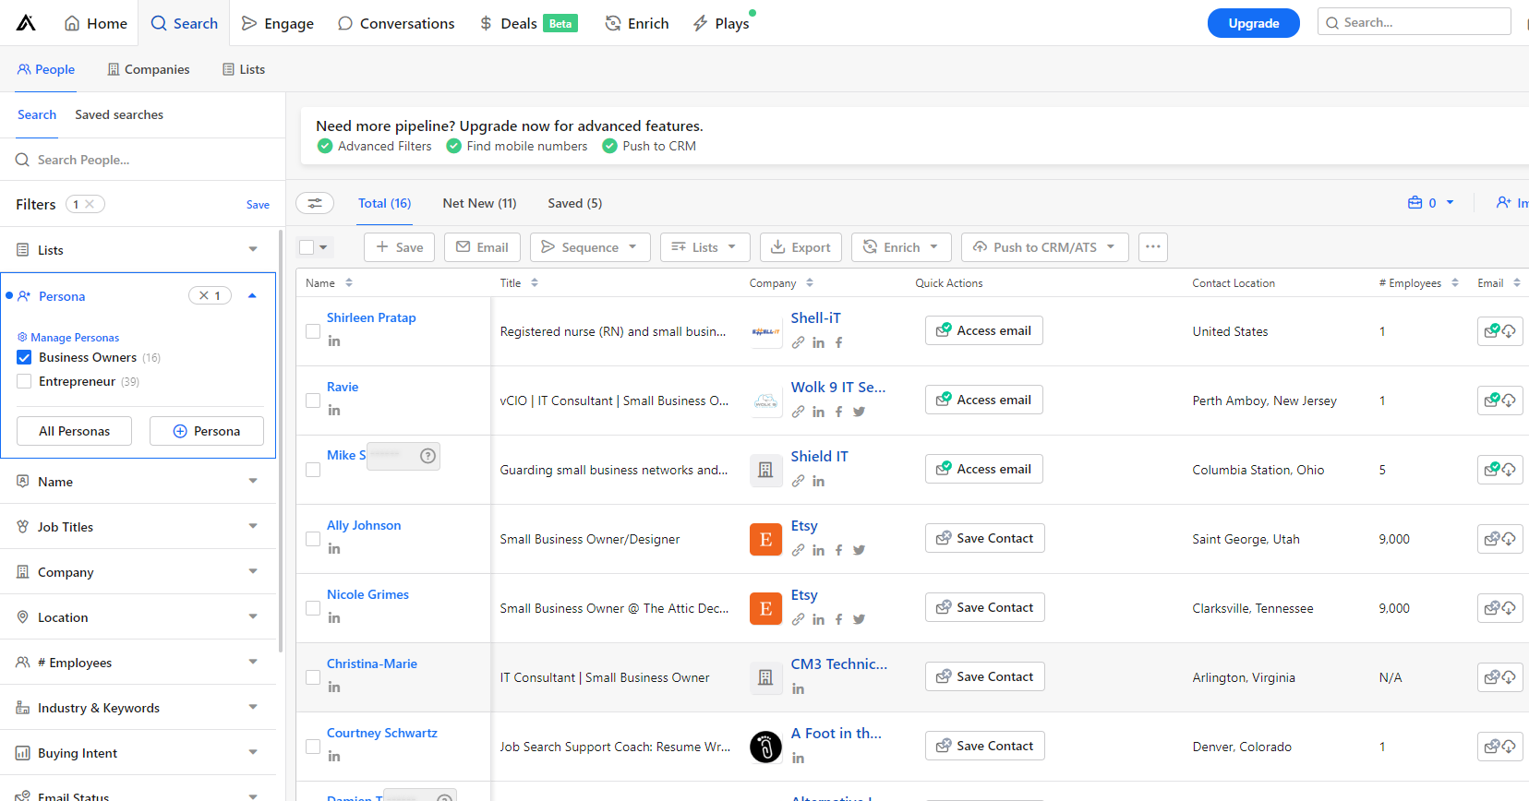Open the Push to CRM/ATS dropdown
This screenshot has width=1529, height=801.
[1045, 247]
